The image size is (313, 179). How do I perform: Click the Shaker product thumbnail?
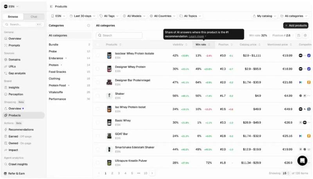(x=109, y=96)
